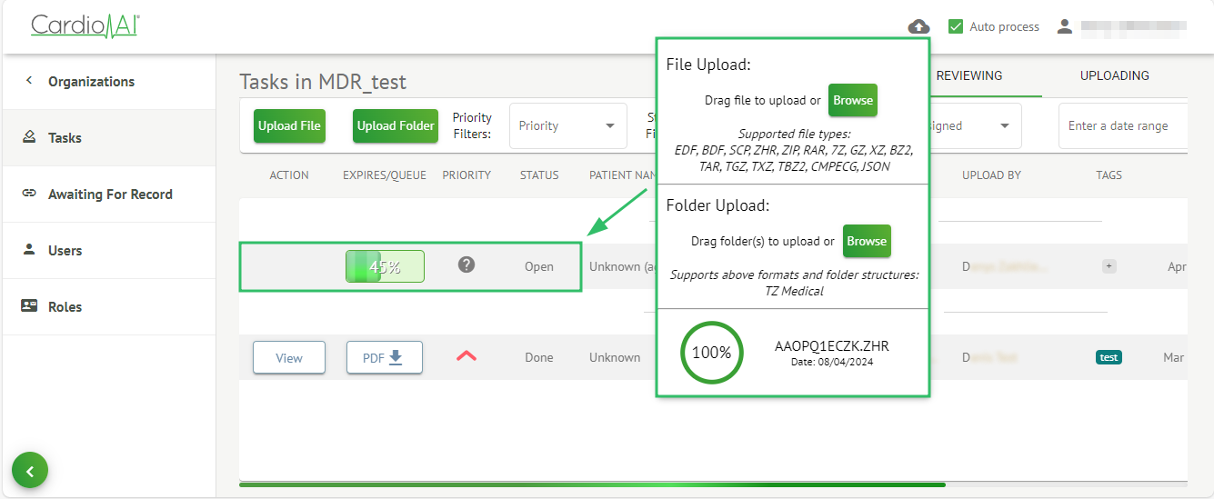Screen dimensions: 1214x499
Task: Click the question mark priority icon
Action: click(467, 265)
